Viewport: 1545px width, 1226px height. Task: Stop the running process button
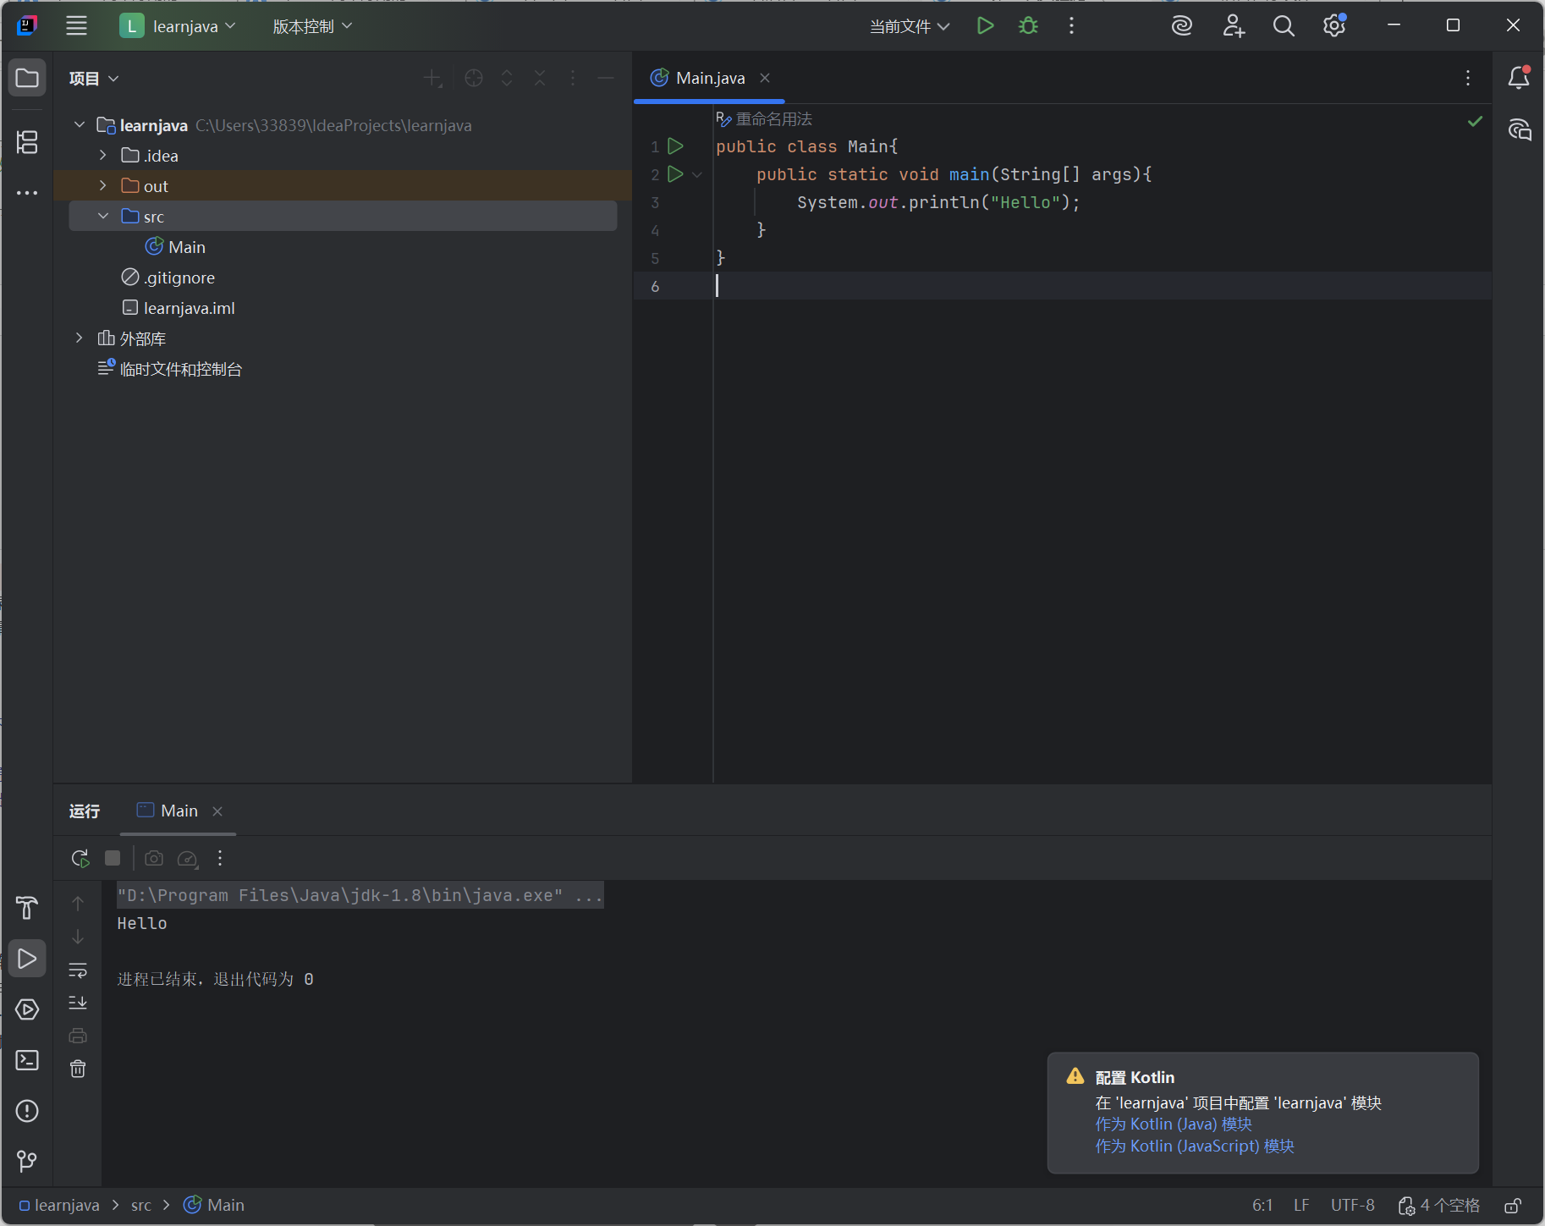113,858
